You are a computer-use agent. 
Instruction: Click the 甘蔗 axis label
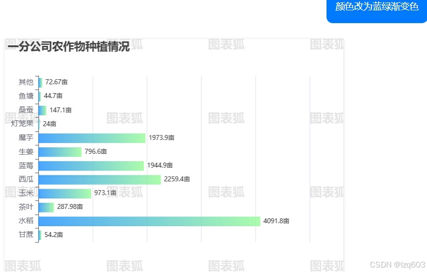pos(26,235)
